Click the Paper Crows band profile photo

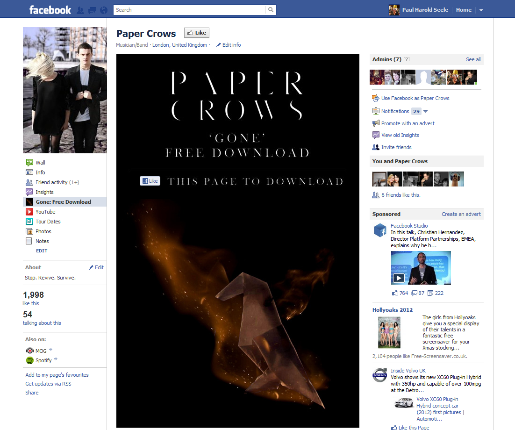(x=64, y=90)
